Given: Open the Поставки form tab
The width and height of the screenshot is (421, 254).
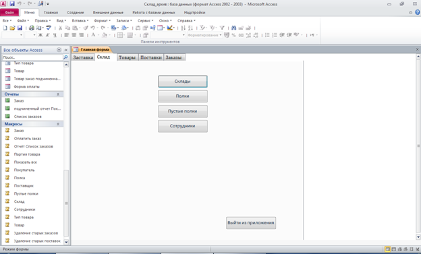Looking at the screenshot, I should (151, 57).
